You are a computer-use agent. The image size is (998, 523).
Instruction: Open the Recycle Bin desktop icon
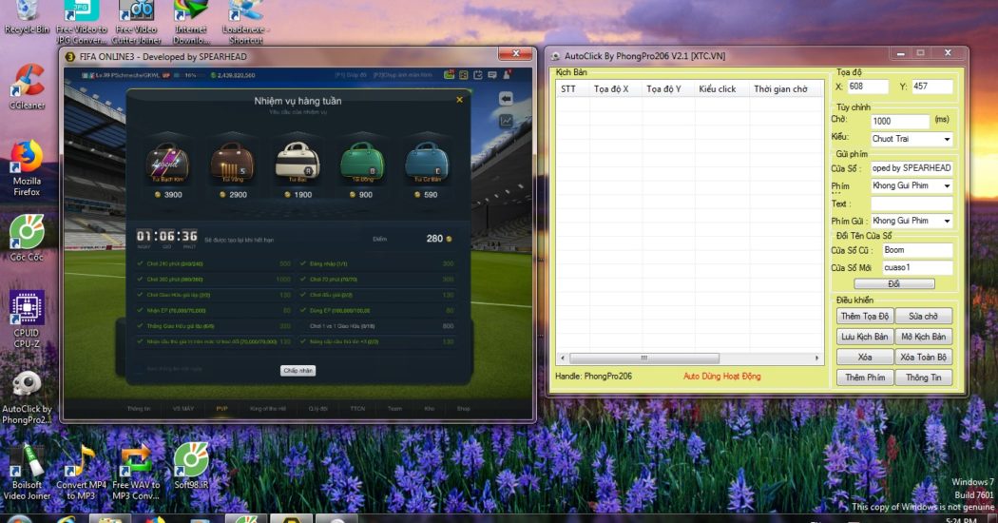pos(27,16)
